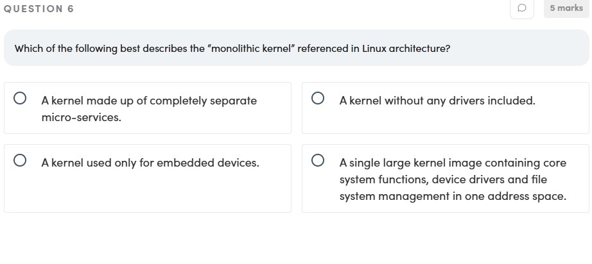Viewport: 592px width, 264px height.
Task: Click blank area right of 'micro-services.' in first card
Action: (205, 119)
